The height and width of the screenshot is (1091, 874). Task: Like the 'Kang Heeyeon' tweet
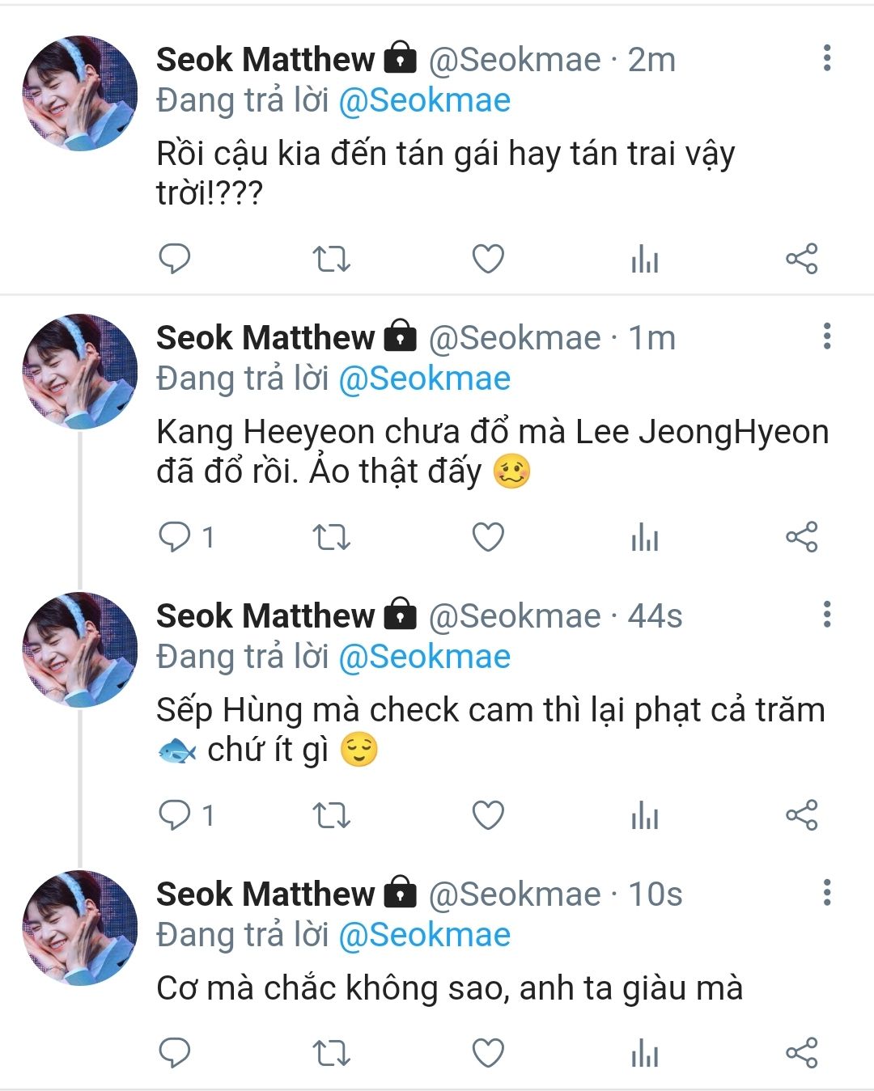tap(488, 537)
